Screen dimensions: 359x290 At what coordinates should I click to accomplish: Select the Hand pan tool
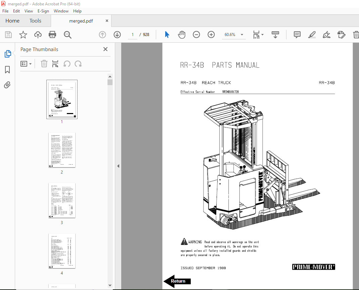click(x=182, y=35)
